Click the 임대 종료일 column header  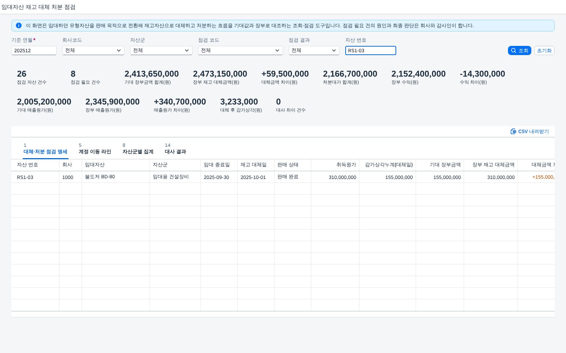(219, 165)
